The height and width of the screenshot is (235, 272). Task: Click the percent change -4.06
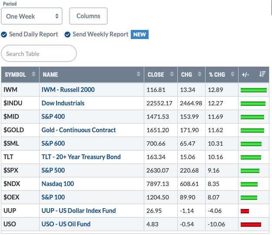tap(215, 211)
